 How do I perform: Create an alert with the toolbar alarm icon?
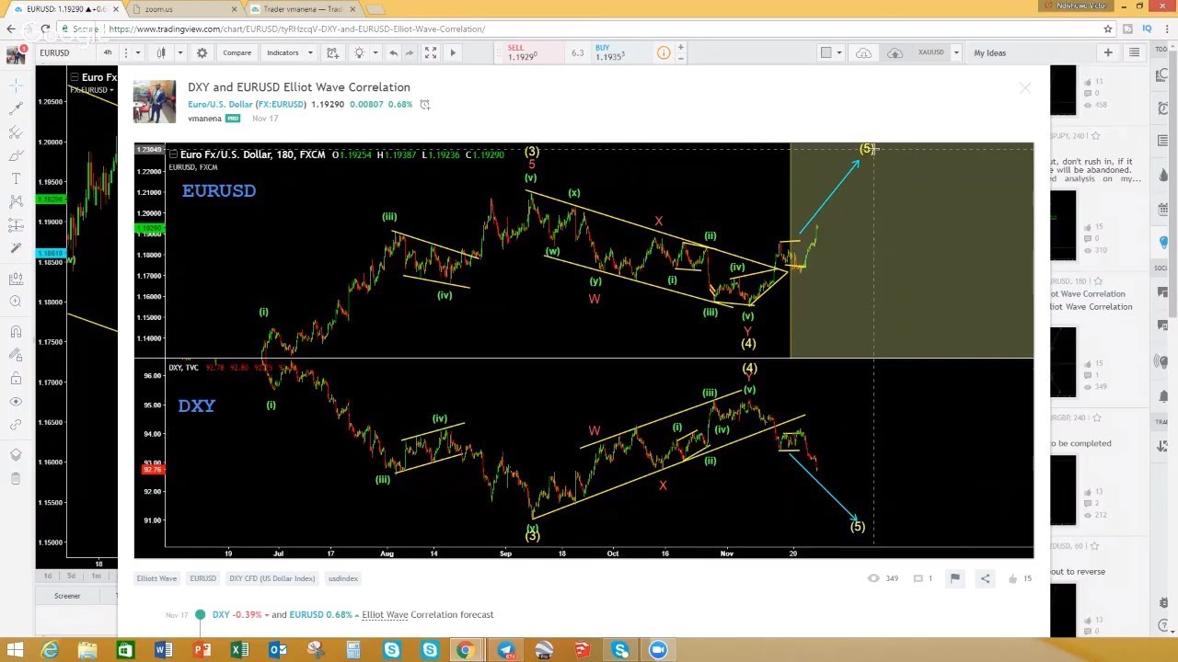tap(332, 52)
